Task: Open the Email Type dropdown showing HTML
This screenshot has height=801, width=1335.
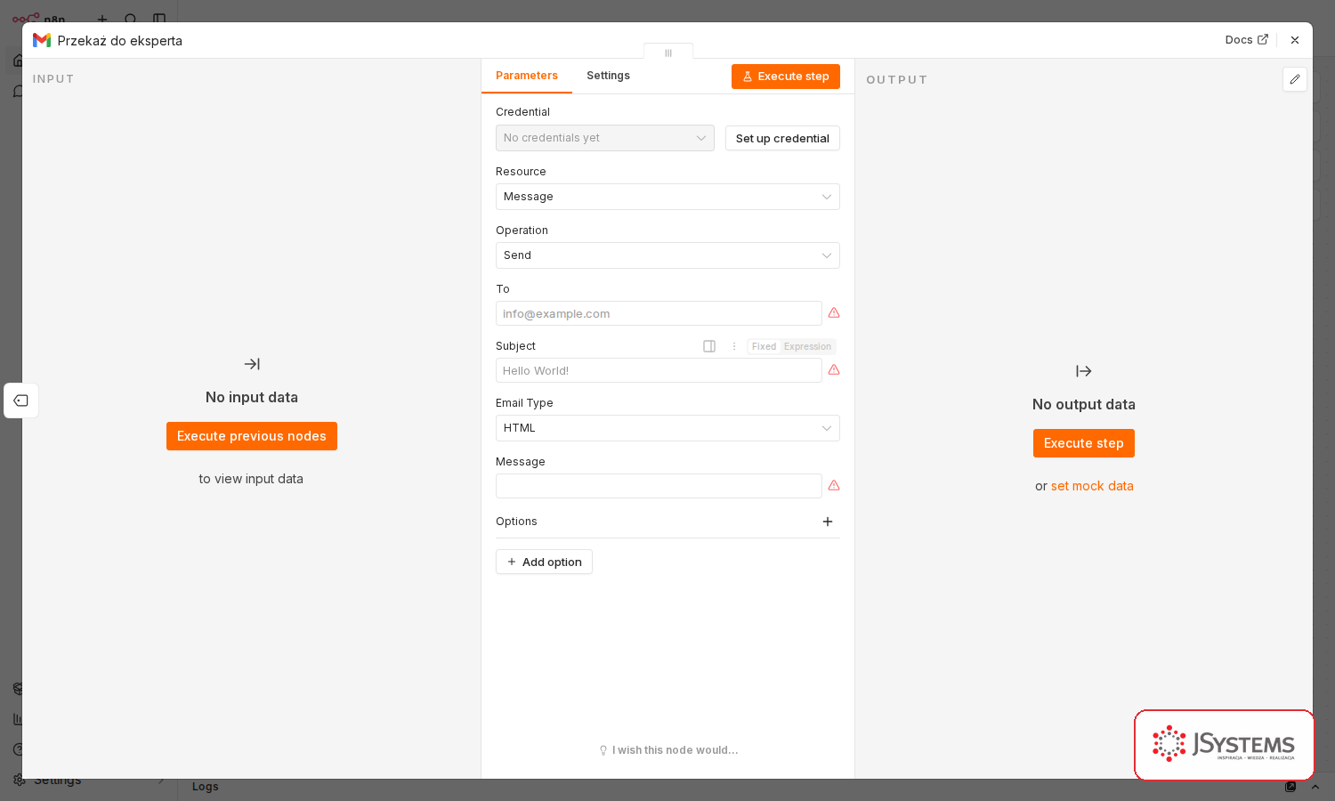Action: coord(667,428)
